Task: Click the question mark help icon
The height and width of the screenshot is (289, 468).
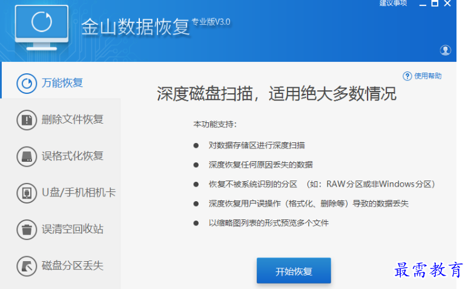Action: click(x=407, y=76)
